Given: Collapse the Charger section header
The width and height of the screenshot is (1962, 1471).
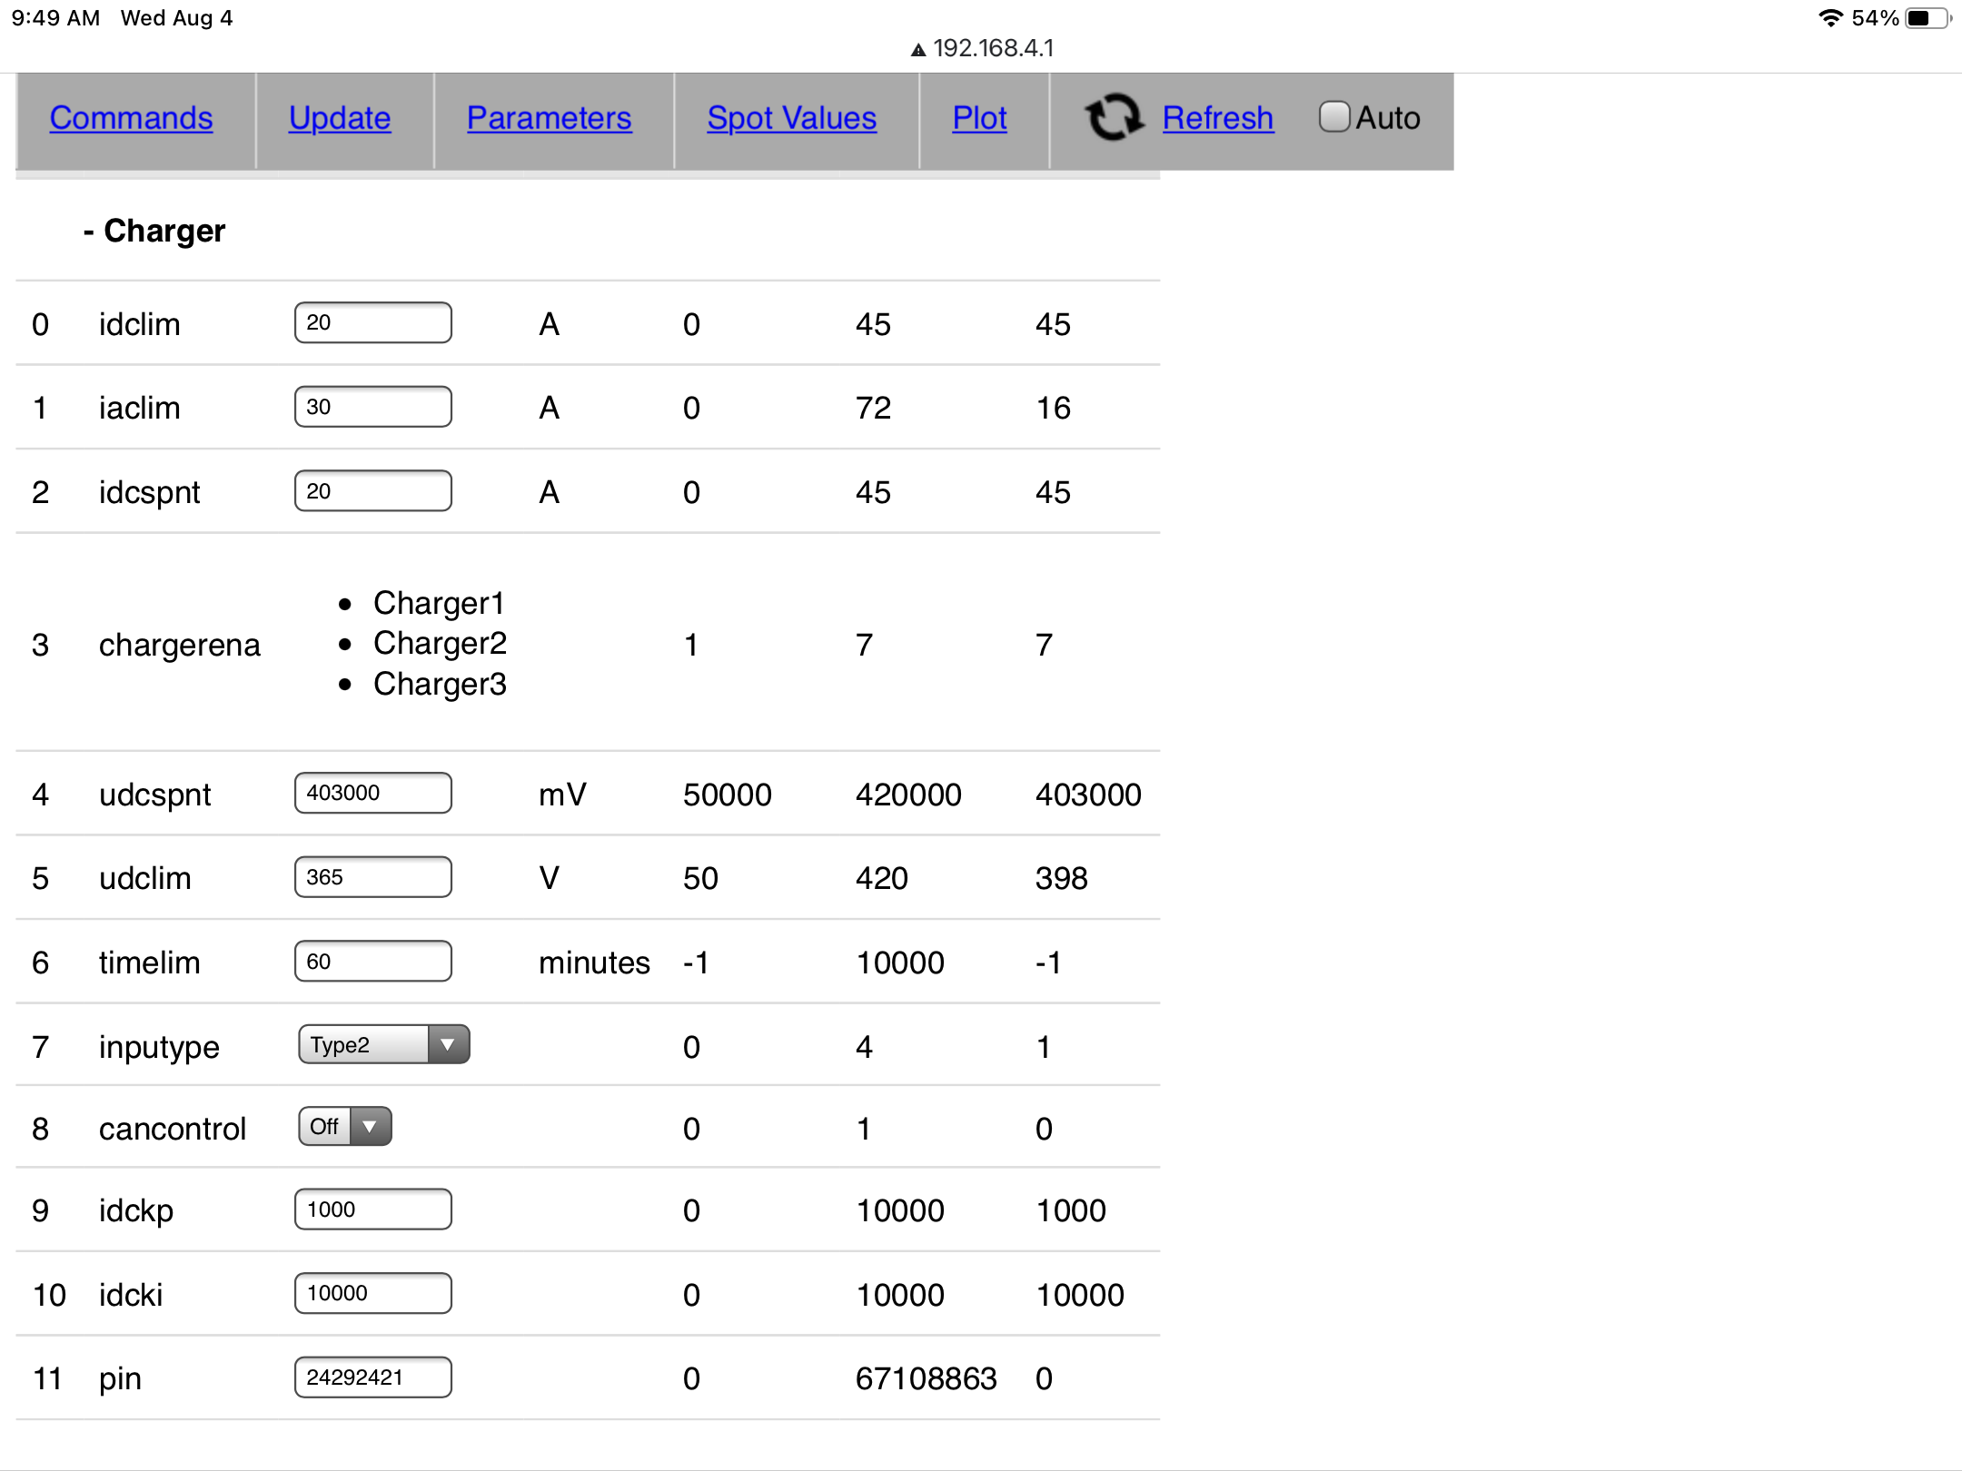Looking at the screenshot, I should point(154,232).
